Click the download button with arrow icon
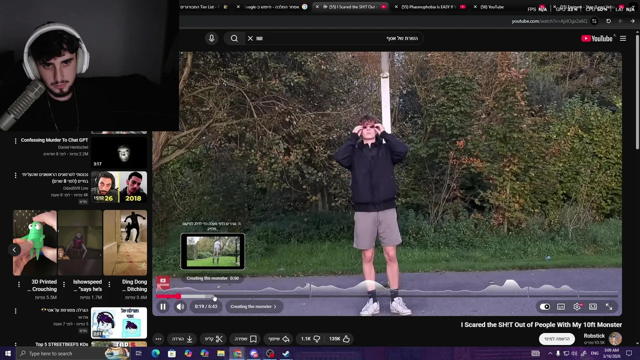 [182, 339]
